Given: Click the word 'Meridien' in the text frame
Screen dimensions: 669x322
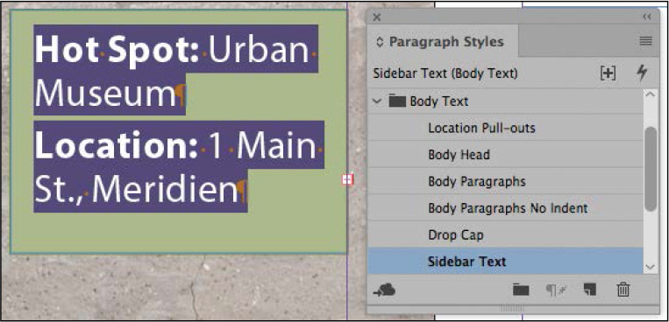Looking at the screenshot, I should pos(165,189).
